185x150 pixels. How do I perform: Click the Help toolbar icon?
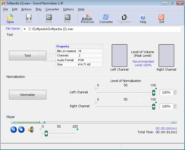pyautogui.click(x=143, y=19)
